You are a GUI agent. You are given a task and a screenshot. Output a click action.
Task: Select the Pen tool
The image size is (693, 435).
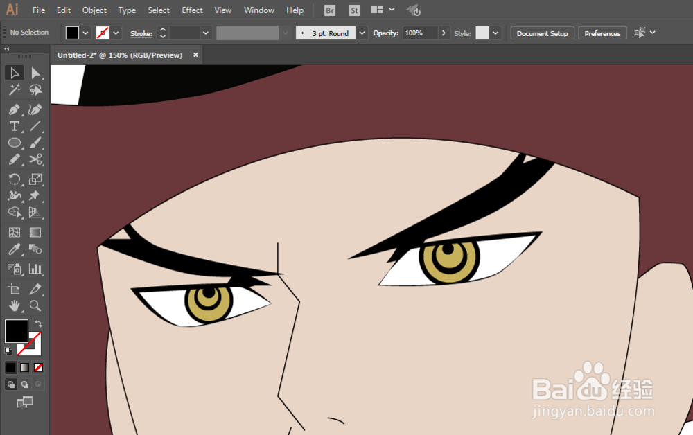coord(14,109)
